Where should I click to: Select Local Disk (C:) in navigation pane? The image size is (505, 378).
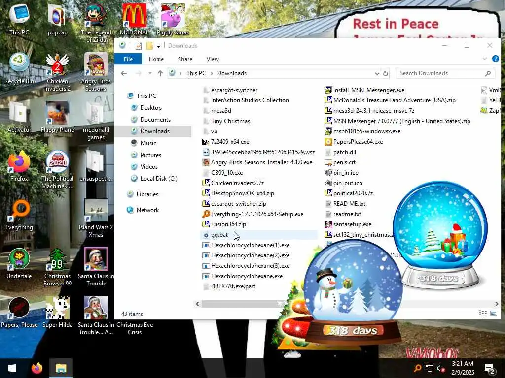(x=159, y=178)
